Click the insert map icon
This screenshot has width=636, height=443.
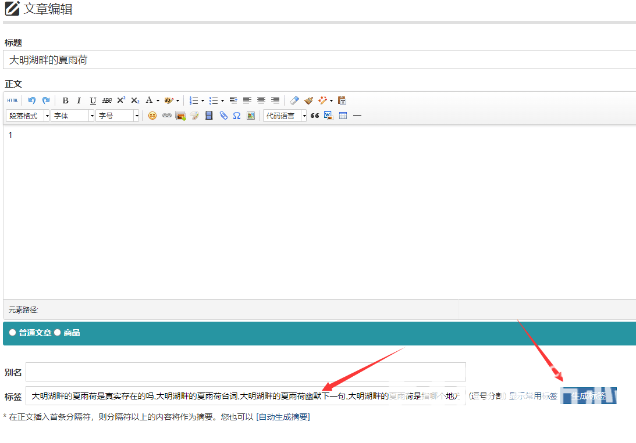click(251, 116)
